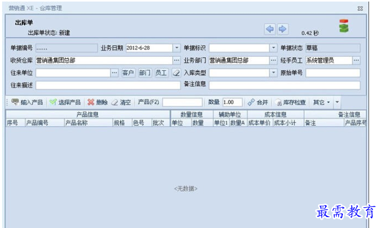Click the 规格 column header
This screenshot has width=380, height=228.
(122, 123)
